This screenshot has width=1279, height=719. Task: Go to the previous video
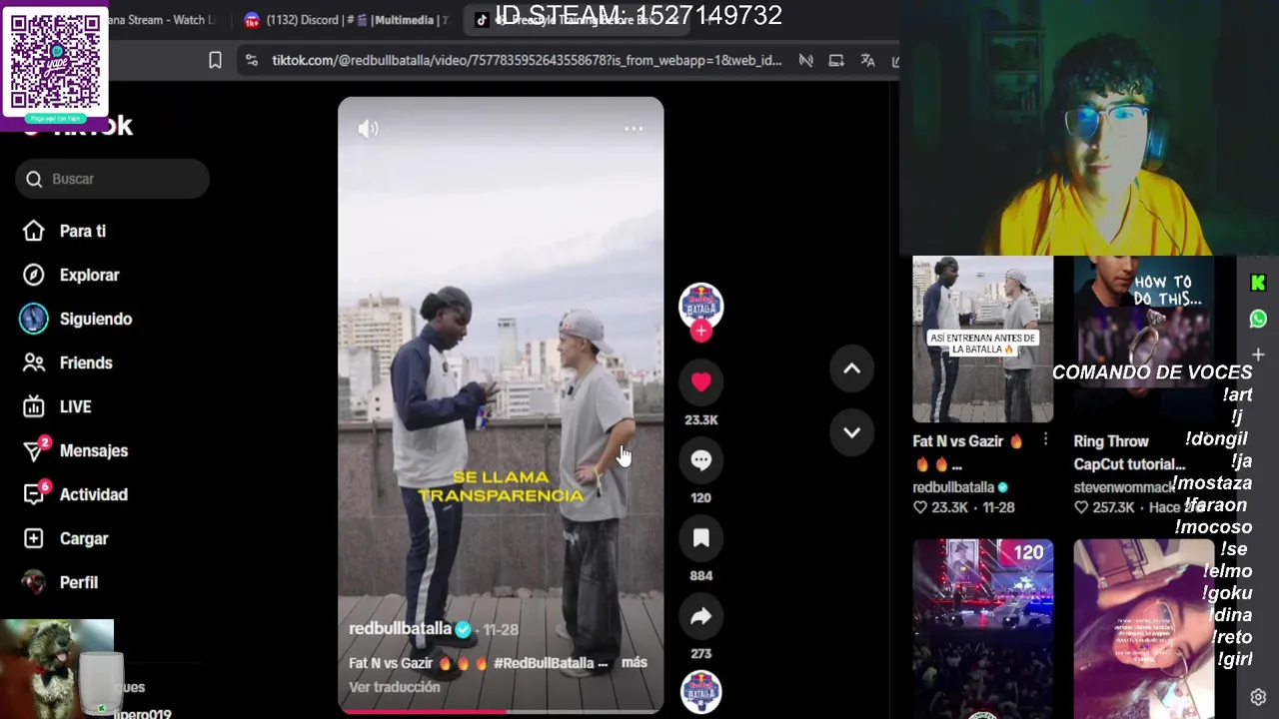[x=851, y=368]
